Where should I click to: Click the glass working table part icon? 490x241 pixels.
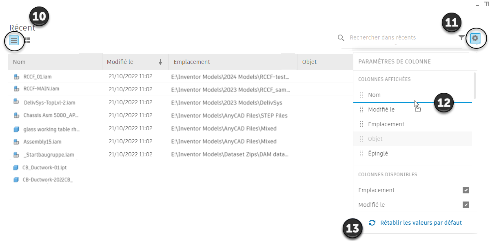click(x=17, y=129)
